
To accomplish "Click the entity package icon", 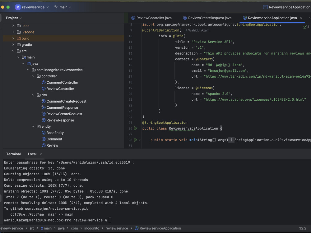I will 39,127.
